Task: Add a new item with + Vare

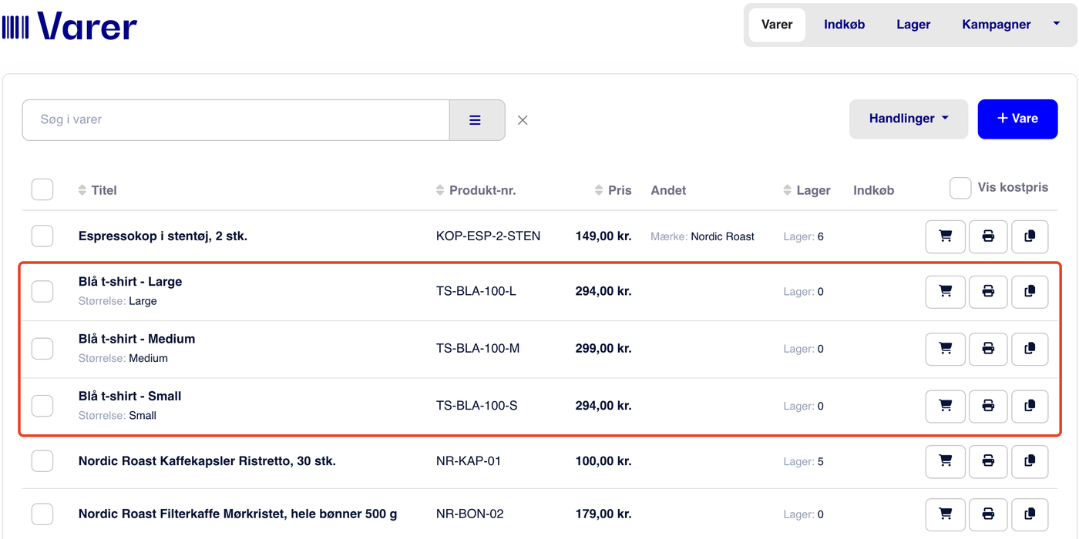Action: point(1017,119)
